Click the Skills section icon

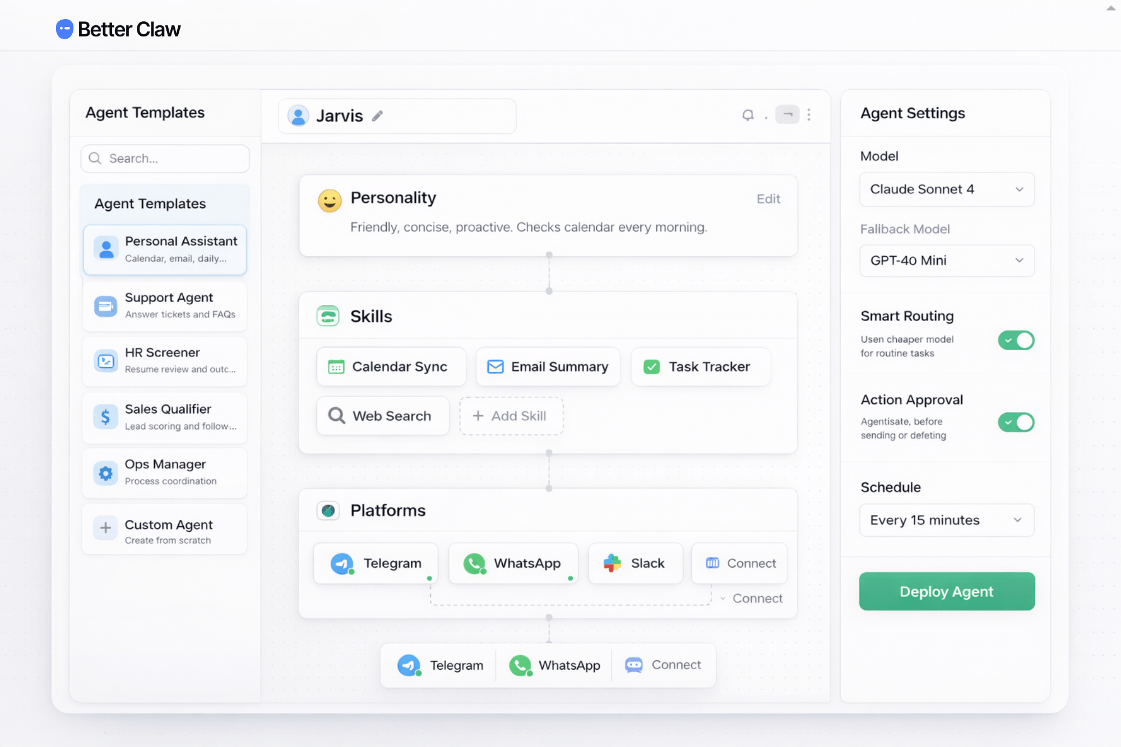(328, 315)
